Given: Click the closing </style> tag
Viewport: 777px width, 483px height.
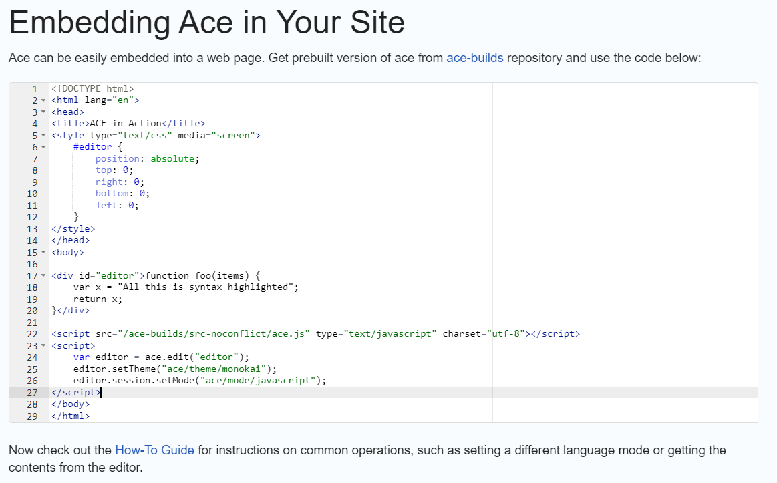Looking at the screenshot, I should pyautogui.click(x=73, y=229).
